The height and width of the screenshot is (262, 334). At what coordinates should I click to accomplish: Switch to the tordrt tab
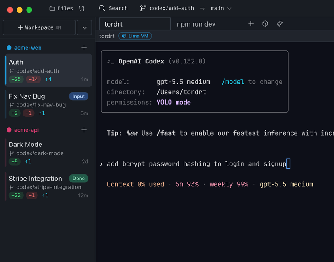(135, 24)
